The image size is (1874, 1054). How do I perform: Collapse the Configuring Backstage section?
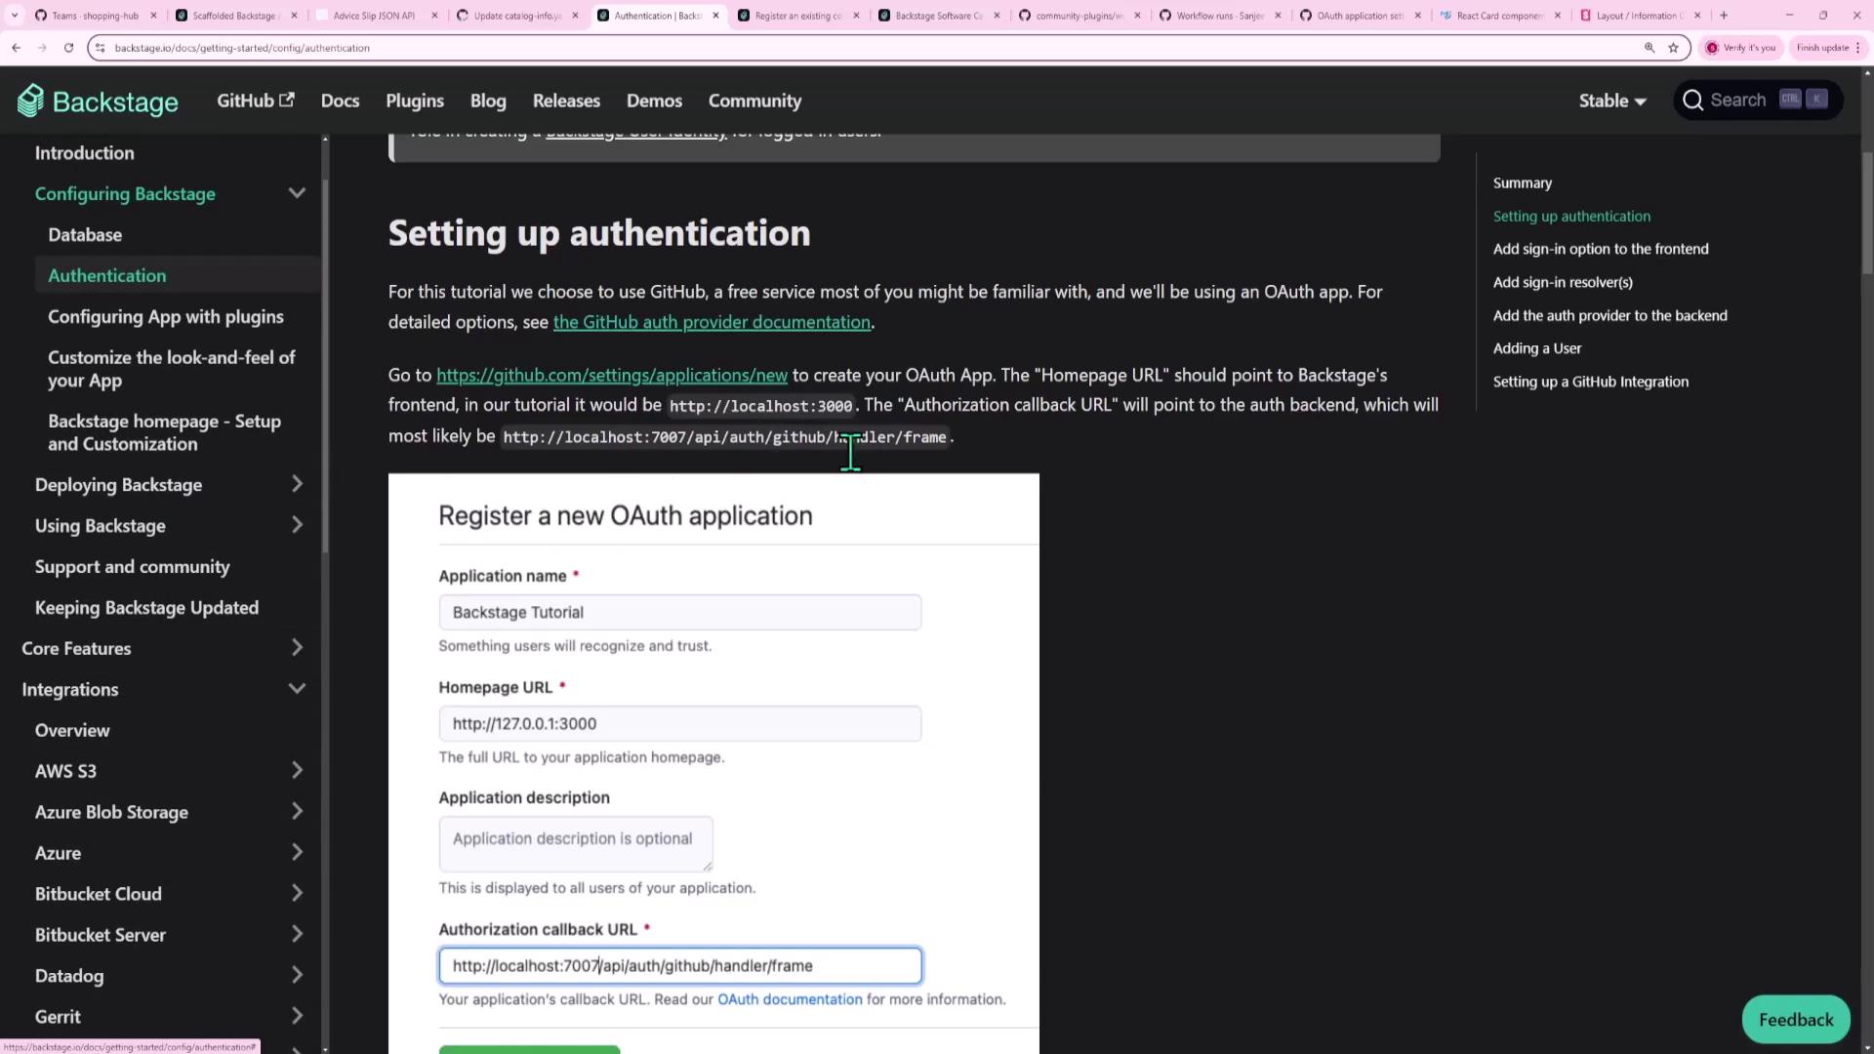click(x=297, y=193)
